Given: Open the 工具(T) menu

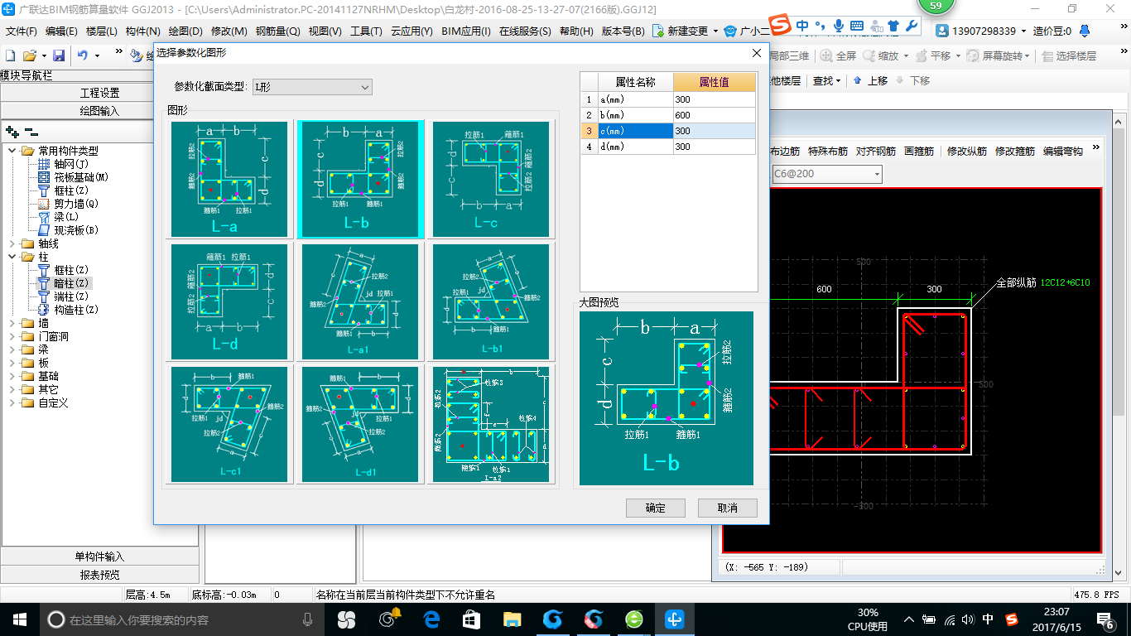Looking at the screenshot, I should click(x=366, y=31).
